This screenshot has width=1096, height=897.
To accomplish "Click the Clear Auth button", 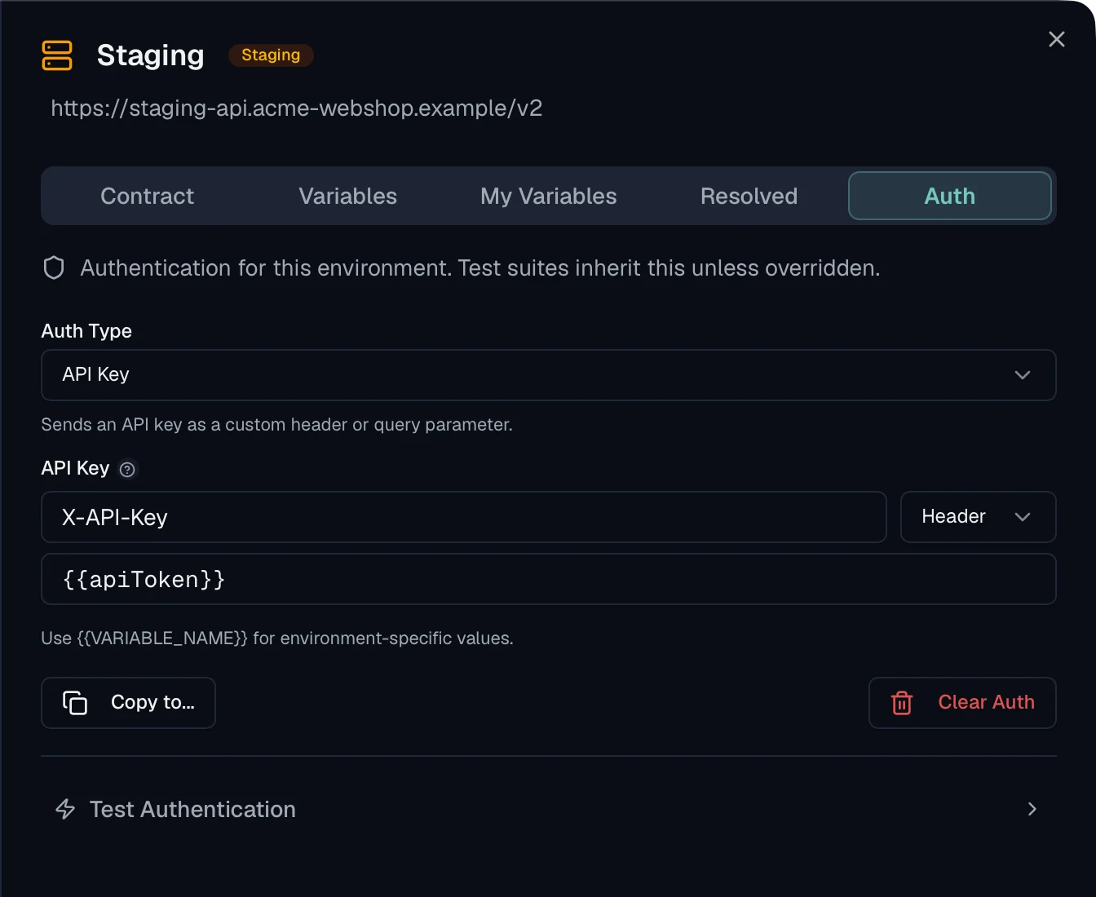I will point(962,703).
